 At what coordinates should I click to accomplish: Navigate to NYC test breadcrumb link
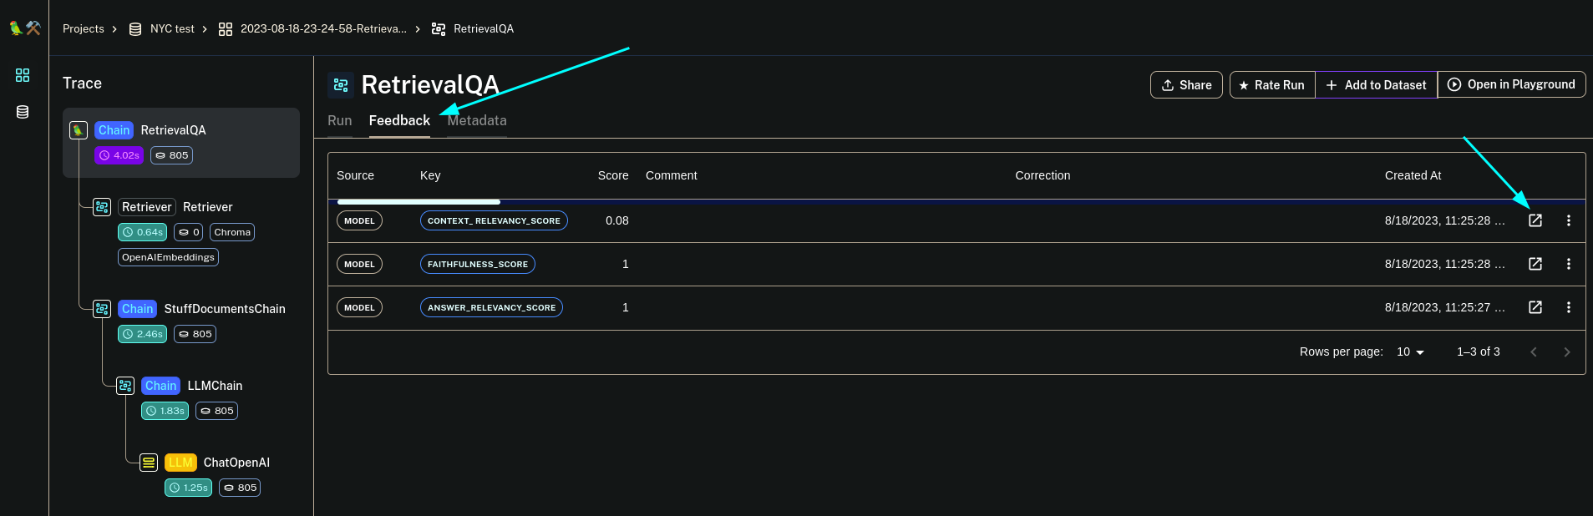171,29
